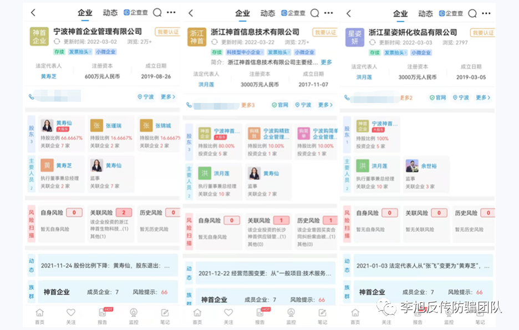Switch to the 动态 tab
Screen dimensions: 519x330
109,12
